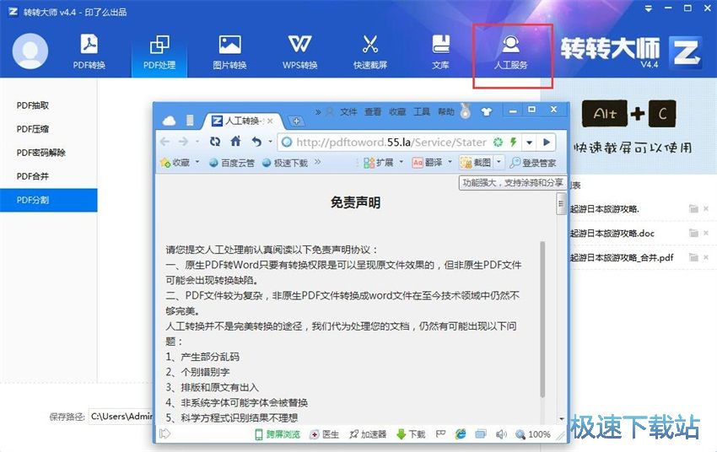Open the 收藏 favorites bar button
Viewport: 717px width, 452px height.
(x=175, y=163)
